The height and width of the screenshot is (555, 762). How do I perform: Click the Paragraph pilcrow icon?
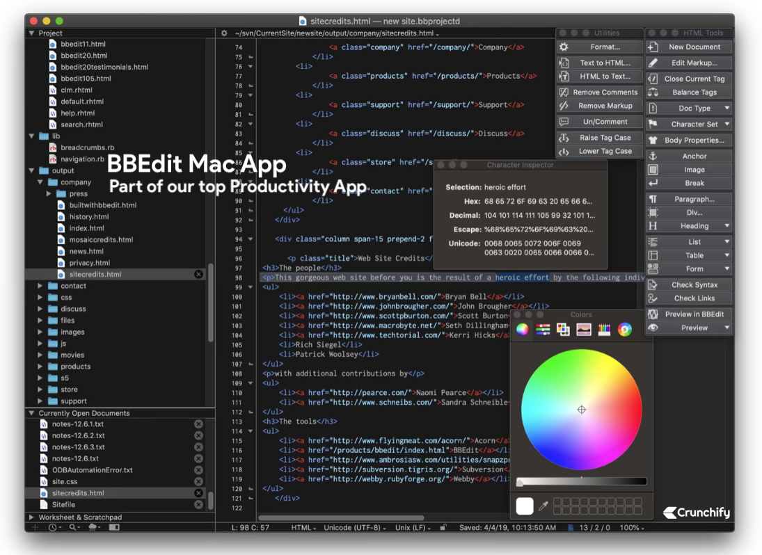653,199
